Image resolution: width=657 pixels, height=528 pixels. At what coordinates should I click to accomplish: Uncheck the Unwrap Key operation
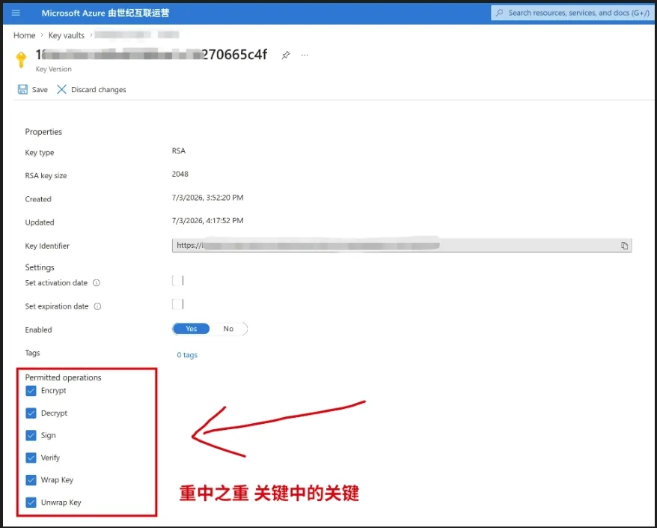(31, 503)
